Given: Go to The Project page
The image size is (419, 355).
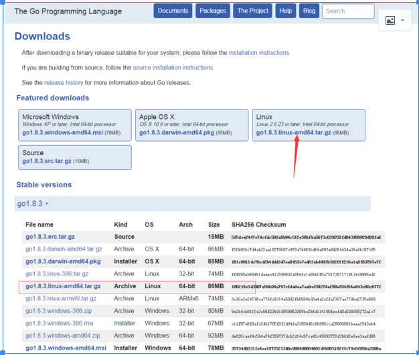Looking at the screenshot, I should click(x=253, y=11).
